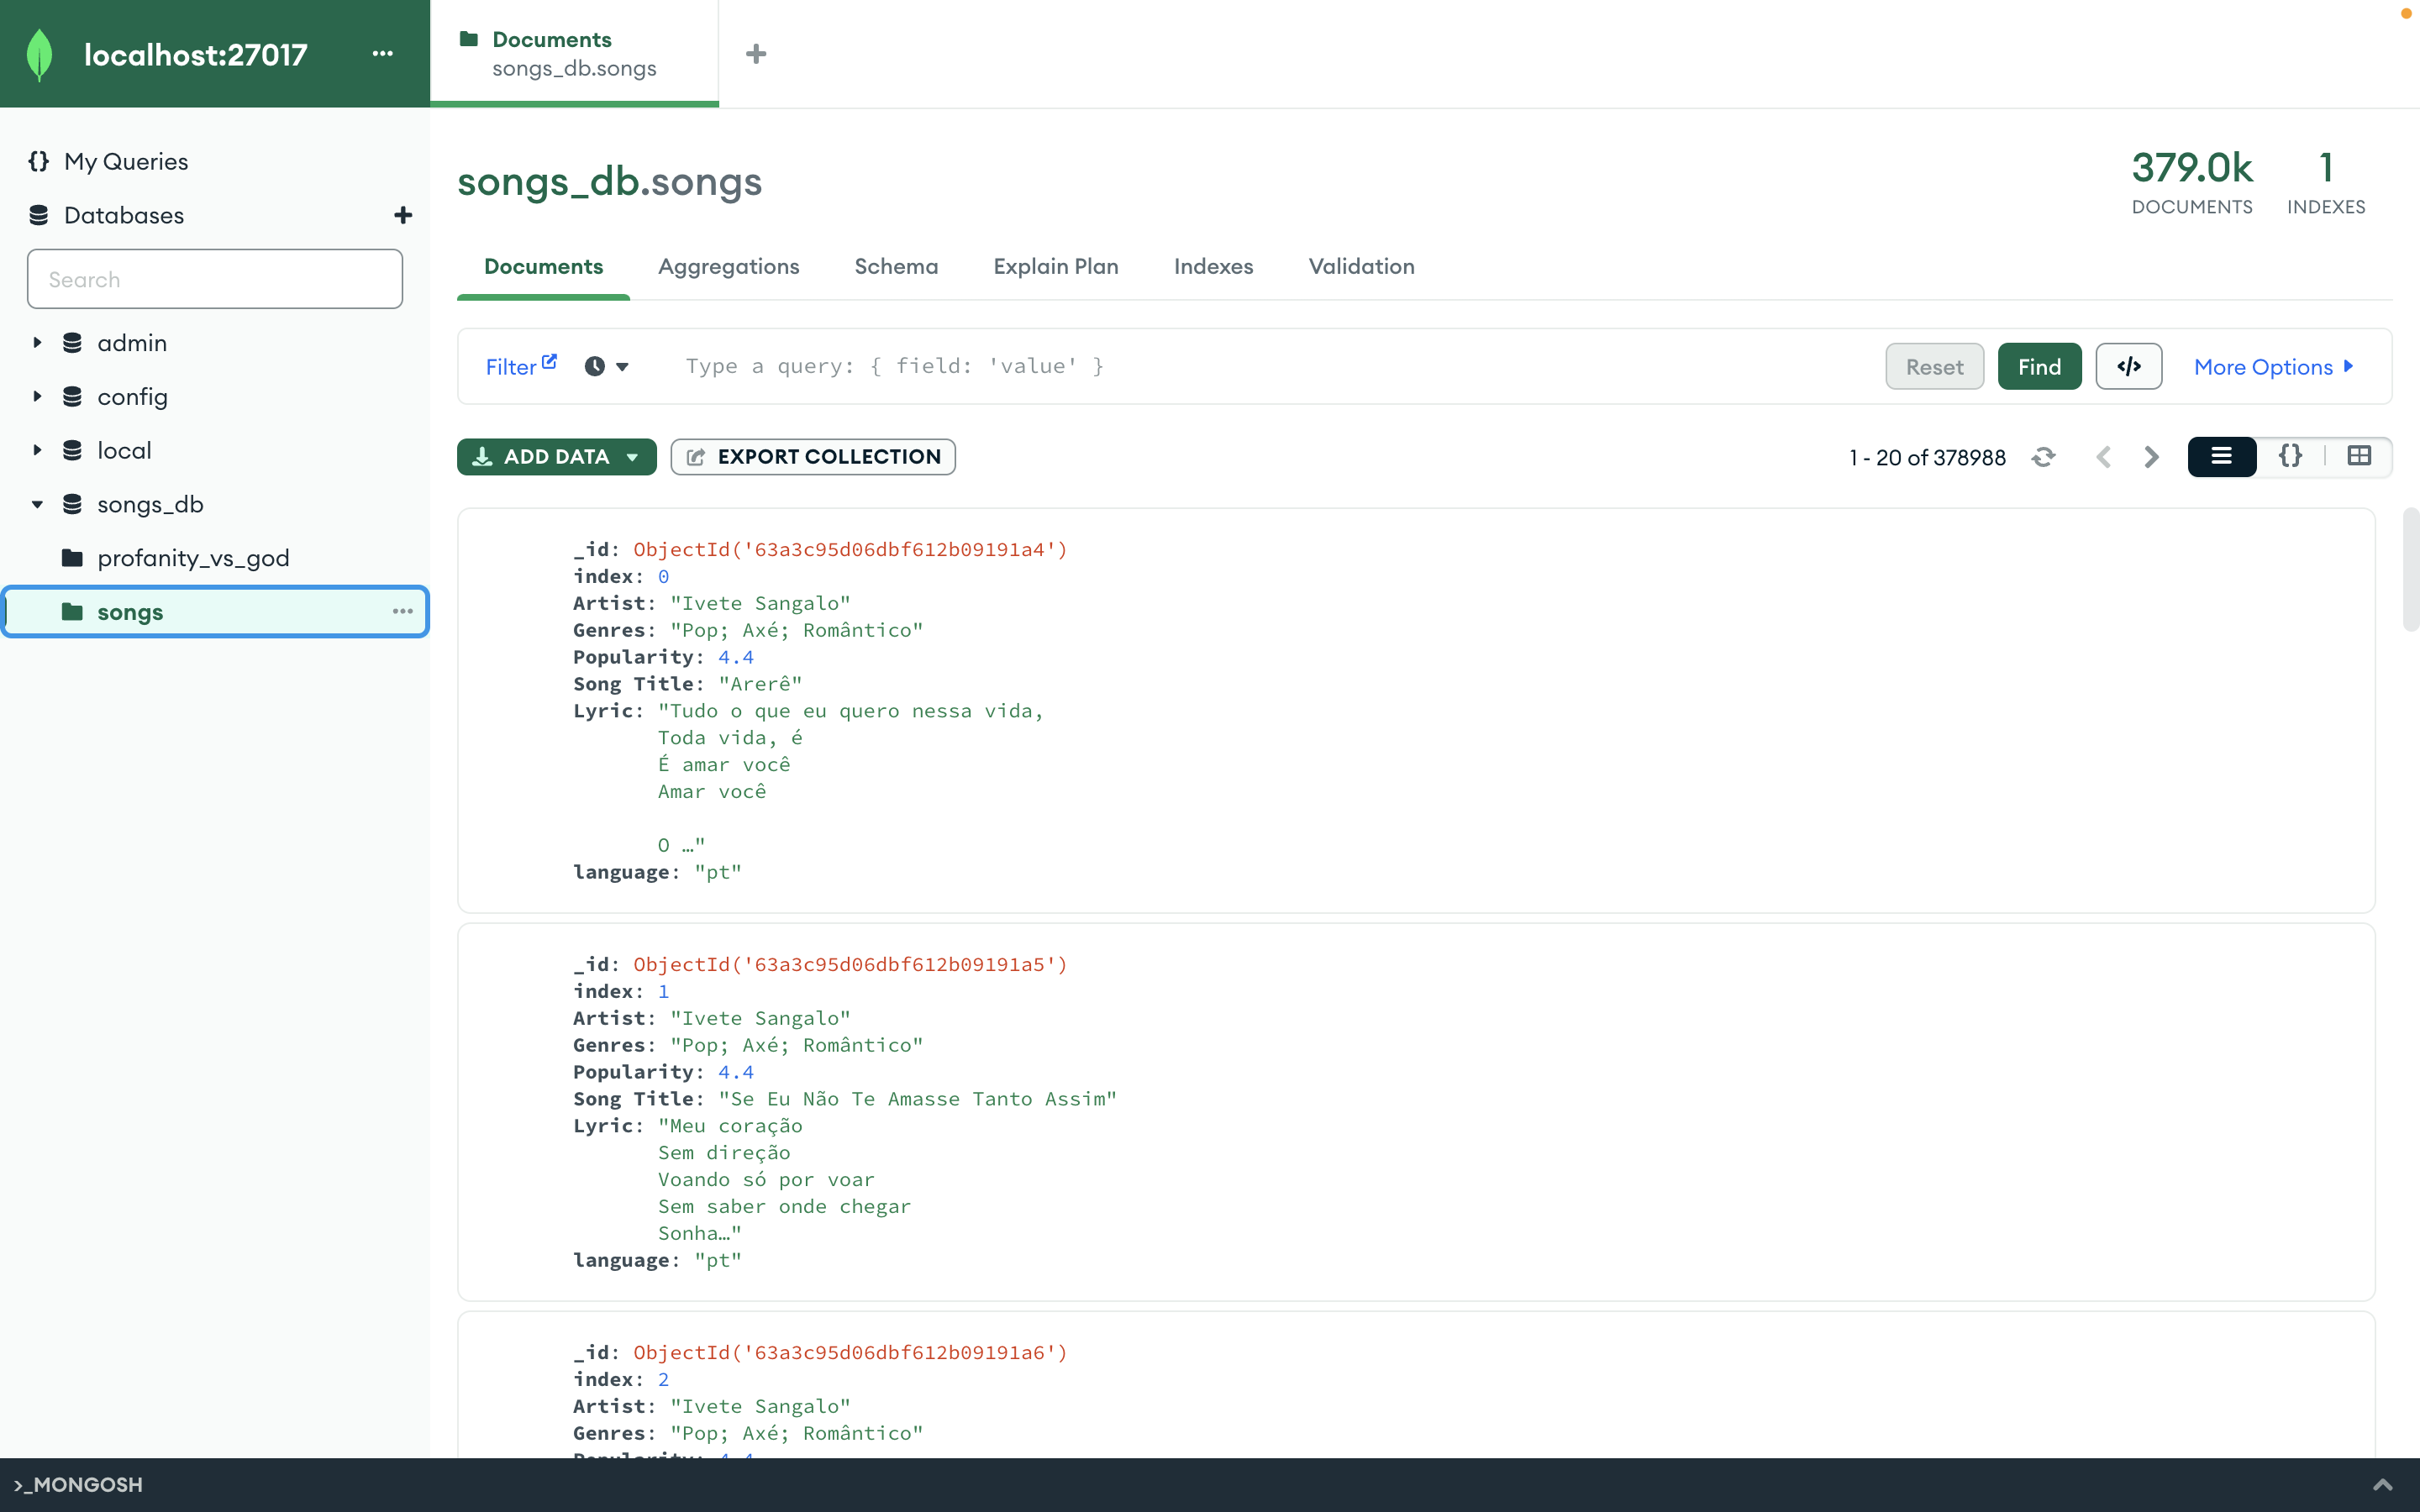
Task: Keep list view selected in view switcher
Action: point(2222,457)
